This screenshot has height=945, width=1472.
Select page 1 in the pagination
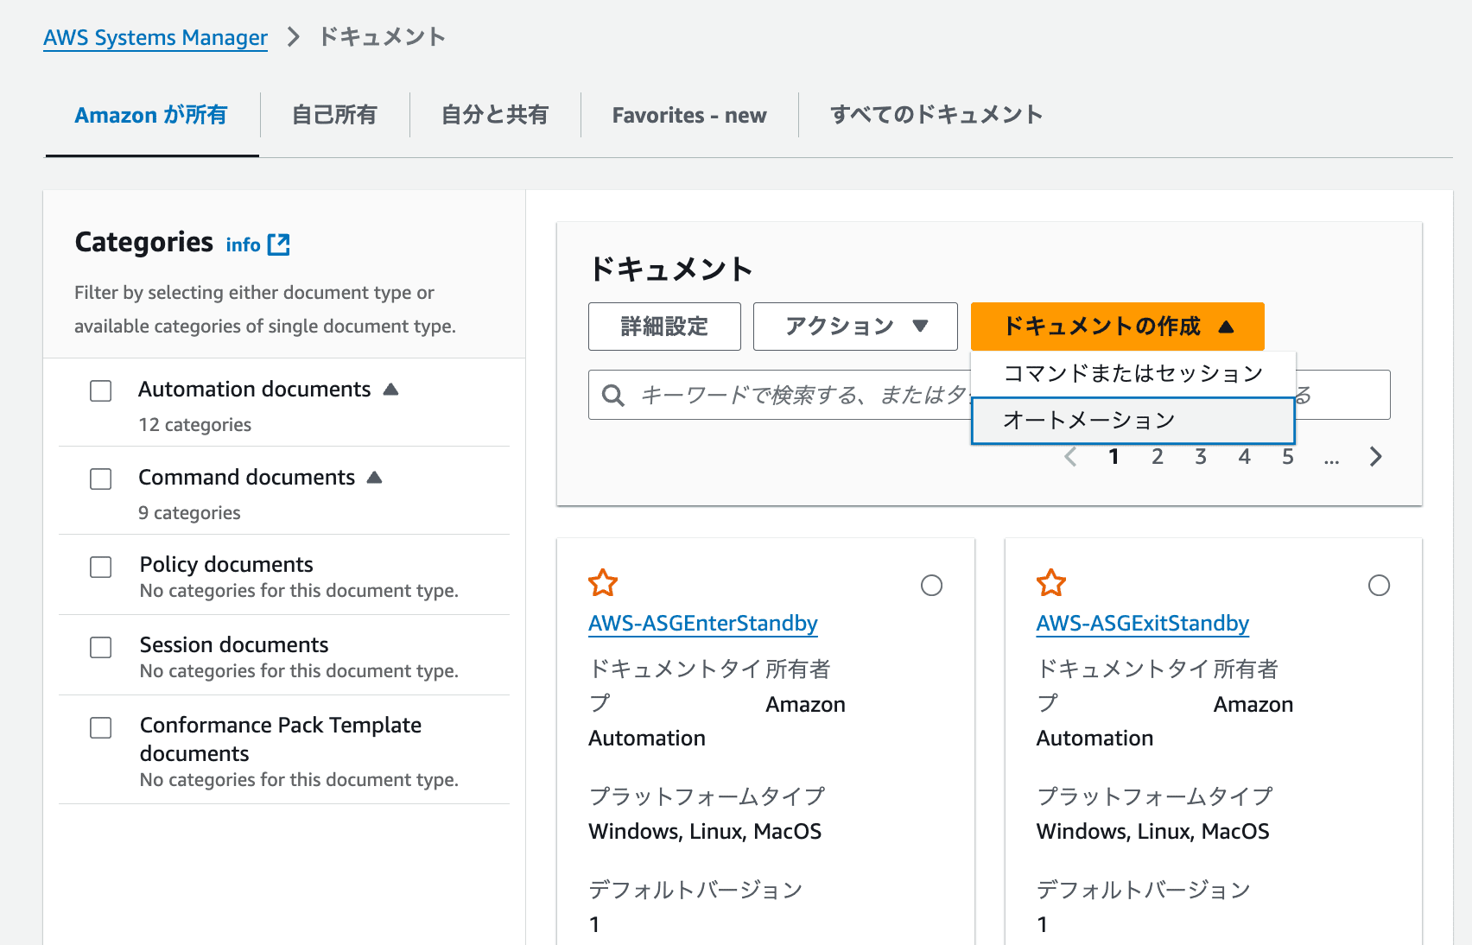(1114, 456)
